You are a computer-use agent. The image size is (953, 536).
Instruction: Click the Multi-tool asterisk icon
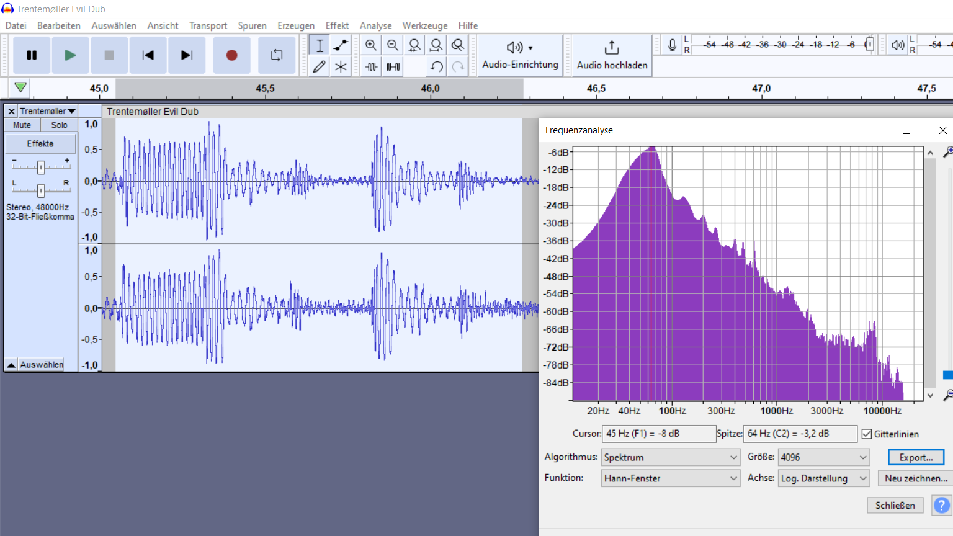point(341,66)
